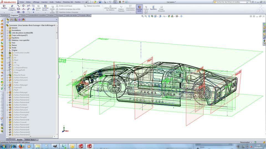Click the Motion Study 1 tab
This screenshot has width=266, height=149.
[31, 140]
